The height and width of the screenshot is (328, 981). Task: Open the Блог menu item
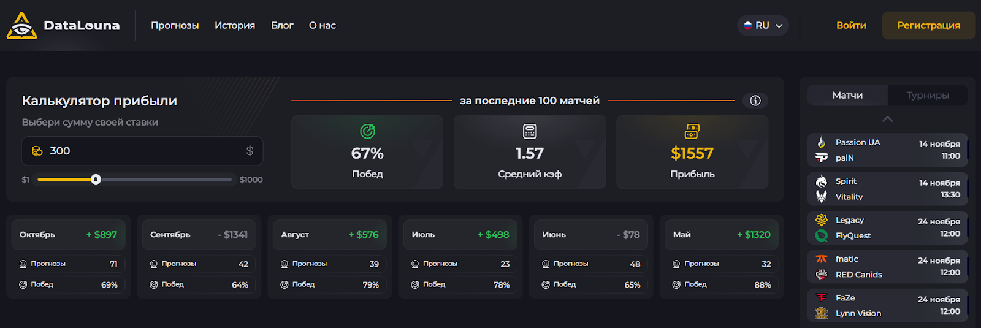tap(282, 25)
